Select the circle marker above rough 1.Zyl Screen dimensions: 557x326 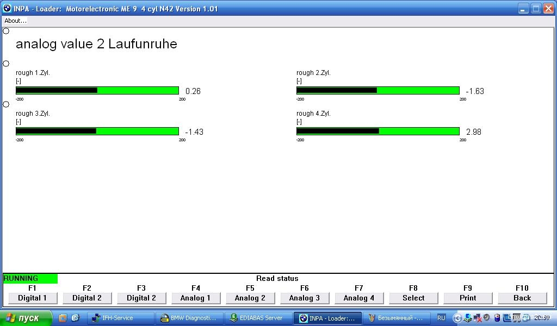click(x=6, y=64)
